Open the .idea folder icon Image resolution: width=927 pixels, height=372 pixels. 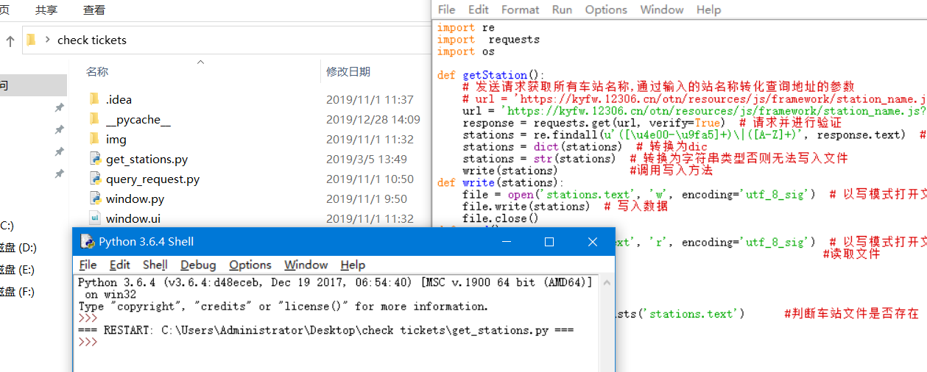coord(94,99)
